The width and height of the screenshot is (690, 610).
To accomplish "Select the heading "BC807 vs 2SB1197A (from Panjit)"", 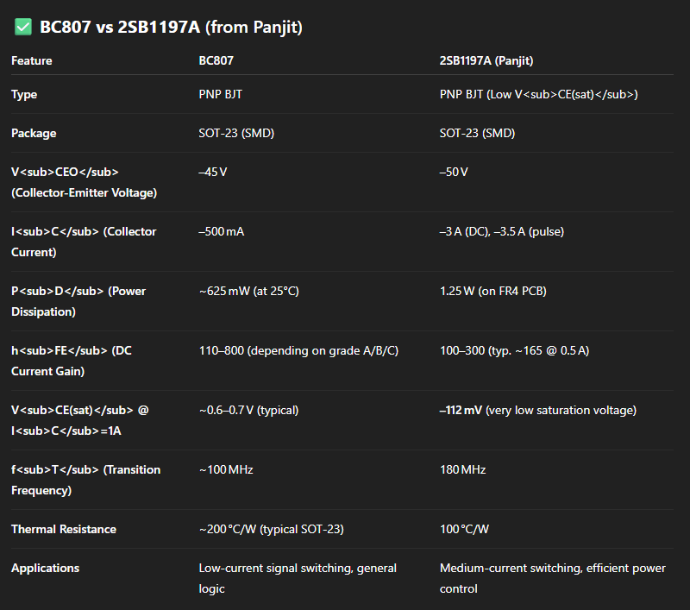I will (171, 28).
